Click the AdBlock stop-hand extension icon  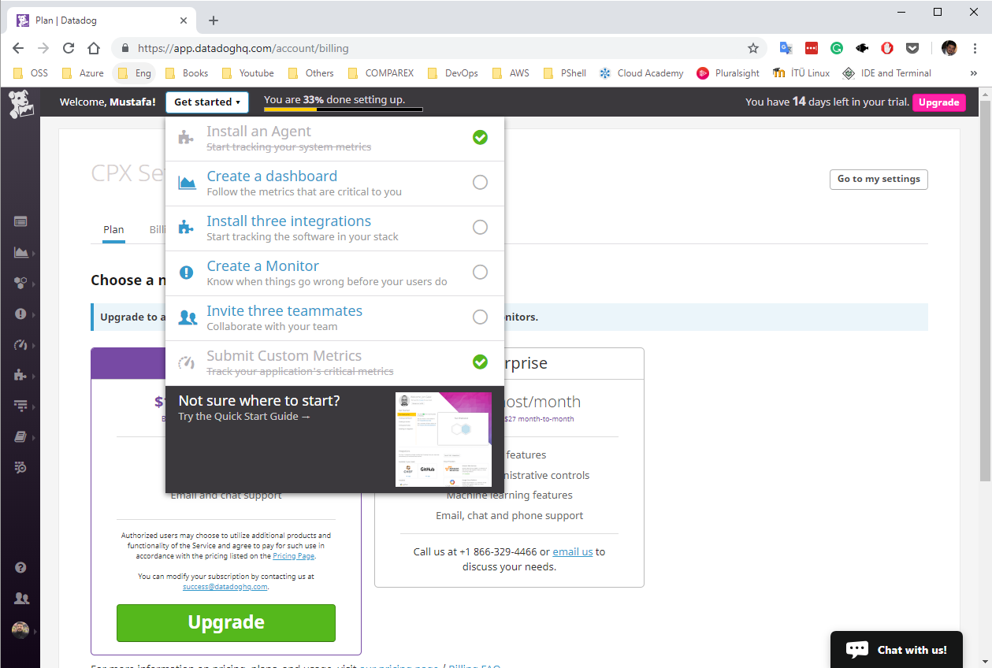(887, 48)
